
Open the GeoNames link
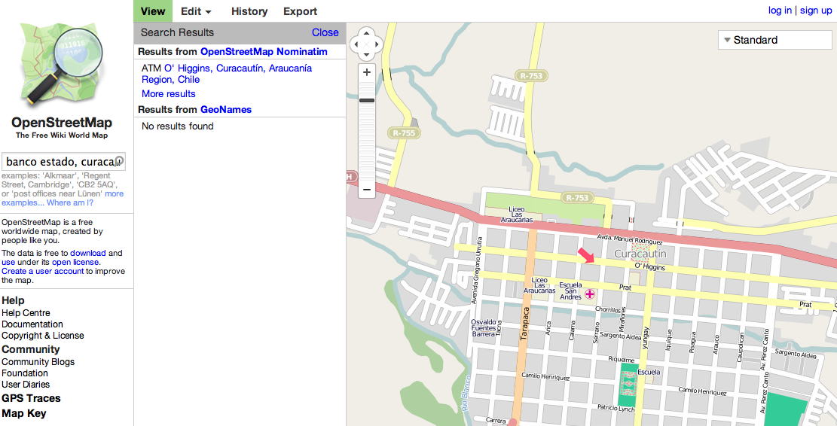pyautogui.click(x=226, y=109)
